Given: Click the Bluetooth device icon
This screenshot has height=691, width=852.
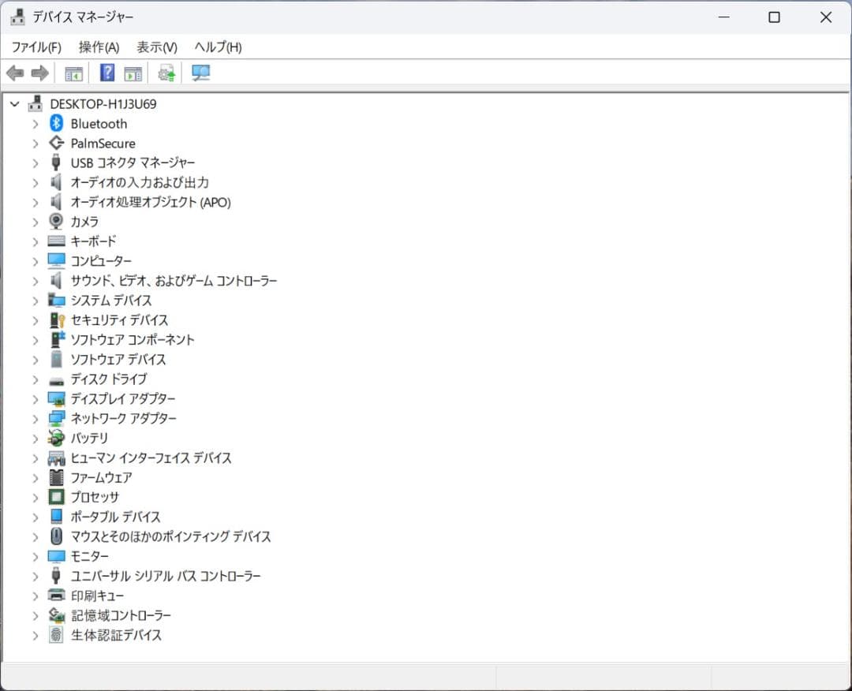Looking at the screenshot, I should [x=56, y=123].
